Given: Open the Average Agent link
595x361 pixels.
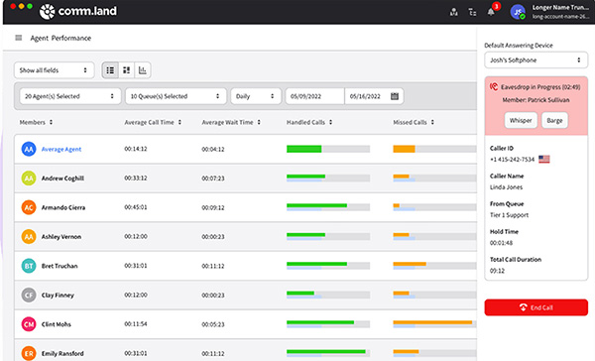Looking at the screenshot, I should 61,149.
